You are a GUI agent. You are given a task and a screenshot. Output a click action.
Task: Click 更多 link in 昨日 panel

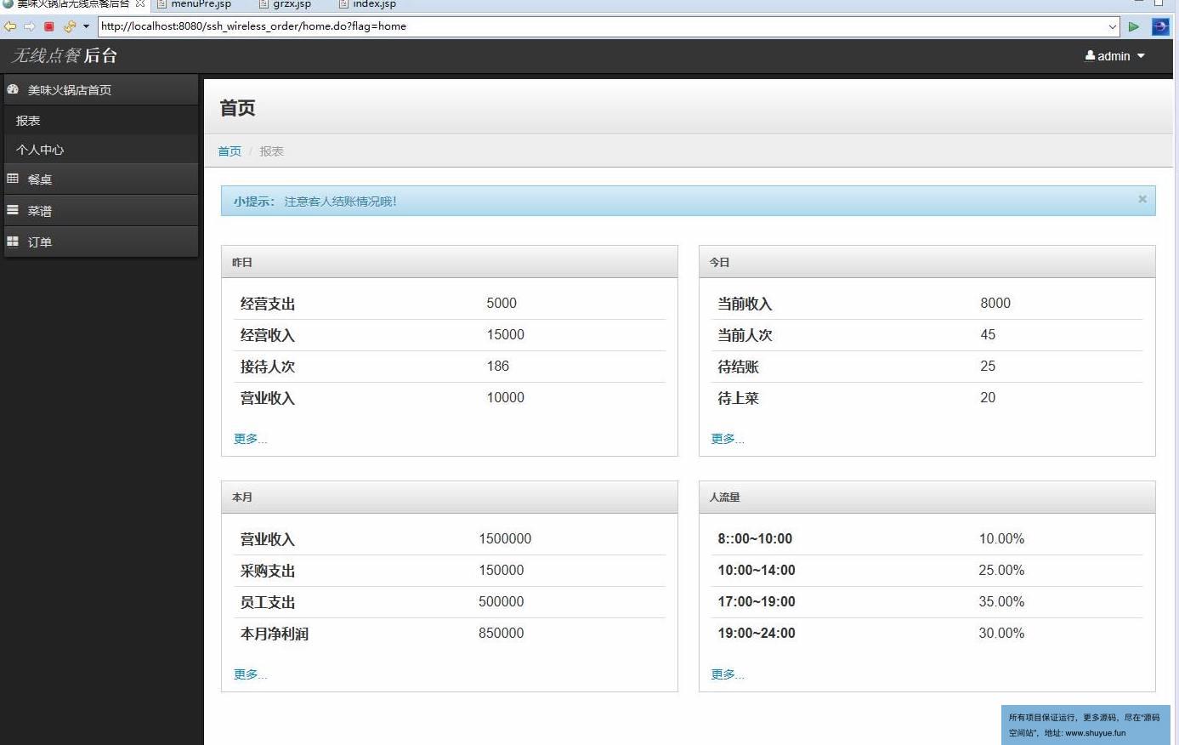[x=251, y=439]
